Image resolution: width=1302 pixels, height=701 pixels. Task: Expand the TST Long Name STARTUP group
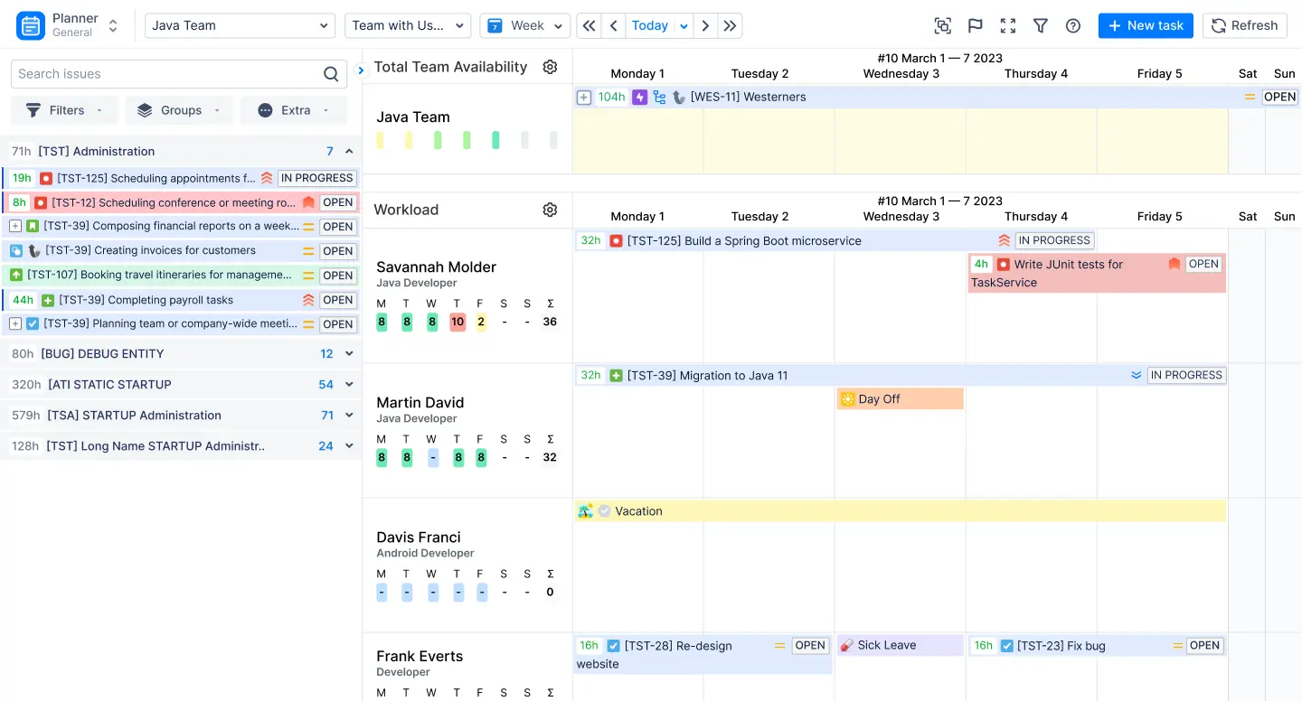[x=349, y=446]
